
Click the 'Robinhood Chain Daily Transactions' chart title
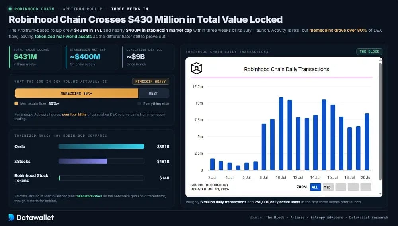point(286,69)
